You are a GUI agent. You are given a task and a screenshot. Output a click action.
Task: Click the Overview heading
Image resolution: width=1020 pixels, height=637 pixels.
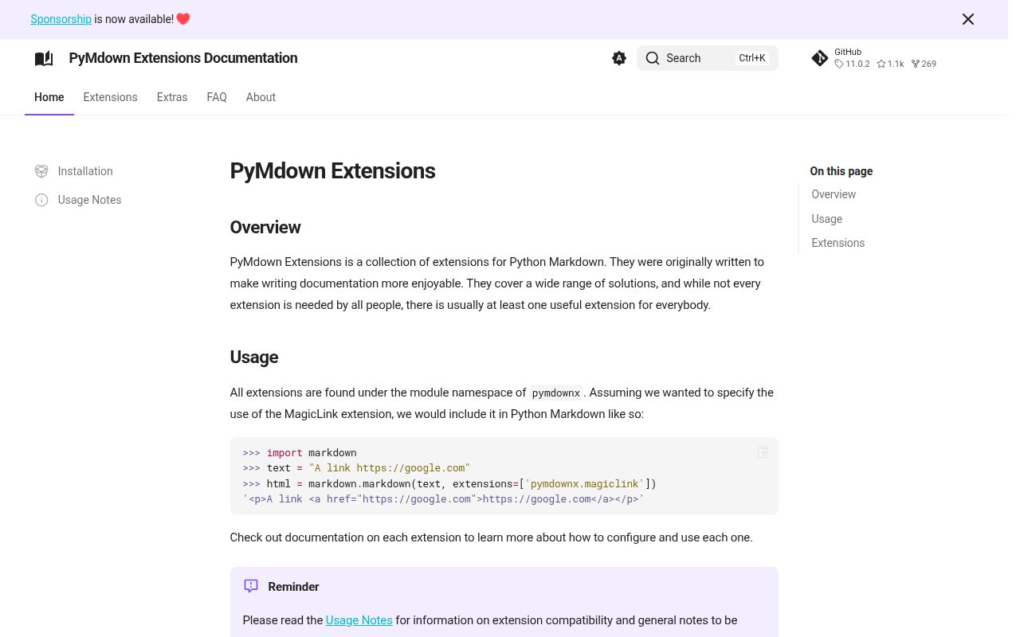[265, 227]
